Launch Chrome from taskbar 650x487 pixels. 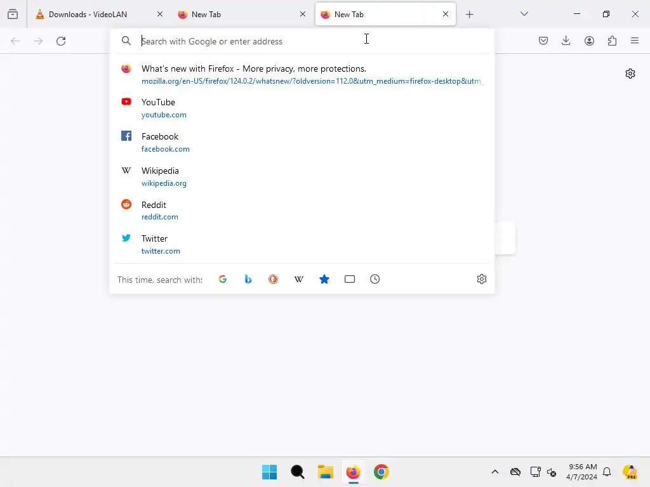pos(381,472)
